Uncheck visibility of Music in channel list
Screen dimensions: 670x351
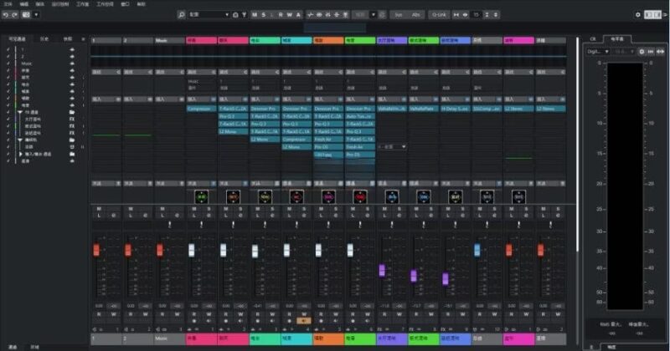click(8, 64)
